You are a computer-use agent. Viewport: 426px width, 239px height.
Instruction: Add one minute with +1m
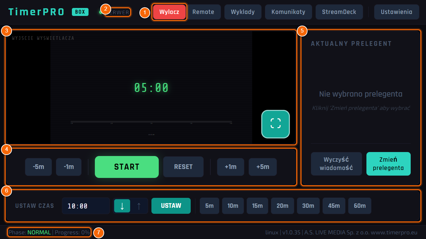tap(231, 167)
